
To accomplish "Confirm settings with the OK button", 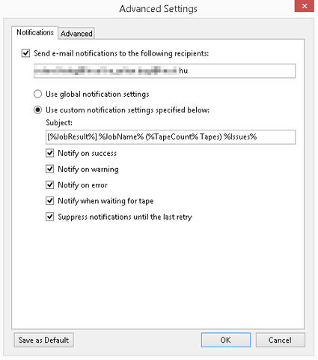I will tap(226, 340).
